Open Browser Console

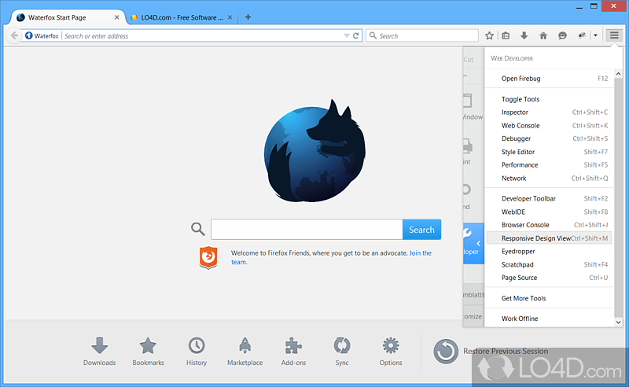549,225
